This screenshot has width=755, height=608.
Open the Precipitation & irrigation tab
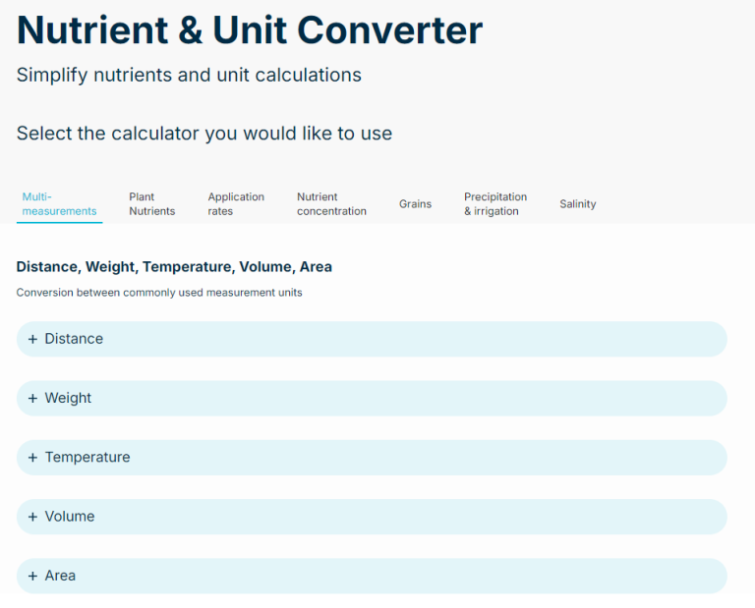tap(495, 203)
